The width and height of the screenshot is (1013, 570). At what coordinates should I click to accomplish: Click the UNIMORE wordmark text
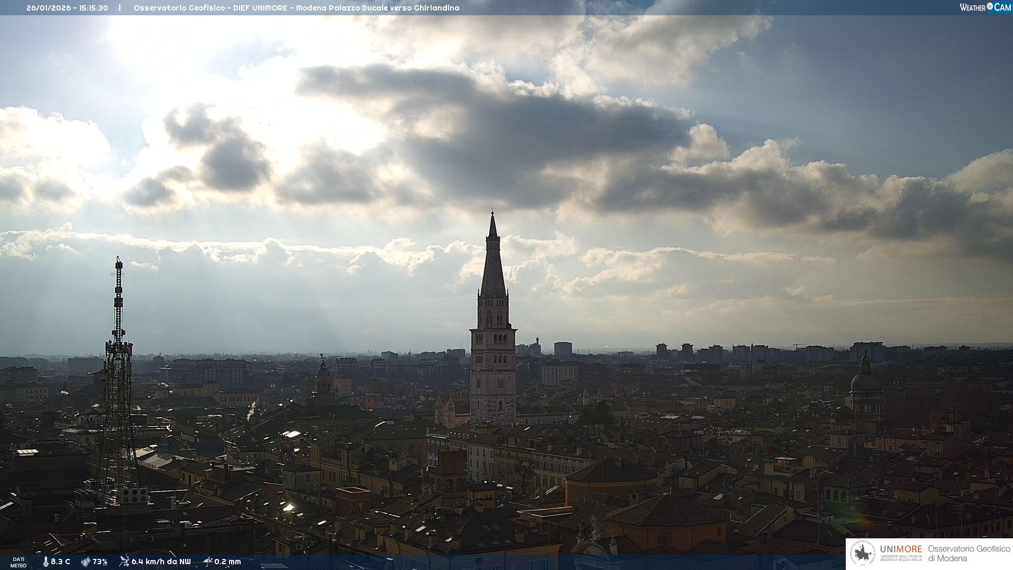901,549
